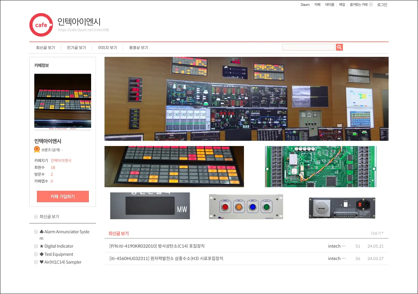Click the icon beside sidebar 최신글 보기
Image resolution: width=418 pixels, height=294 pixels.
pos(36,217)
